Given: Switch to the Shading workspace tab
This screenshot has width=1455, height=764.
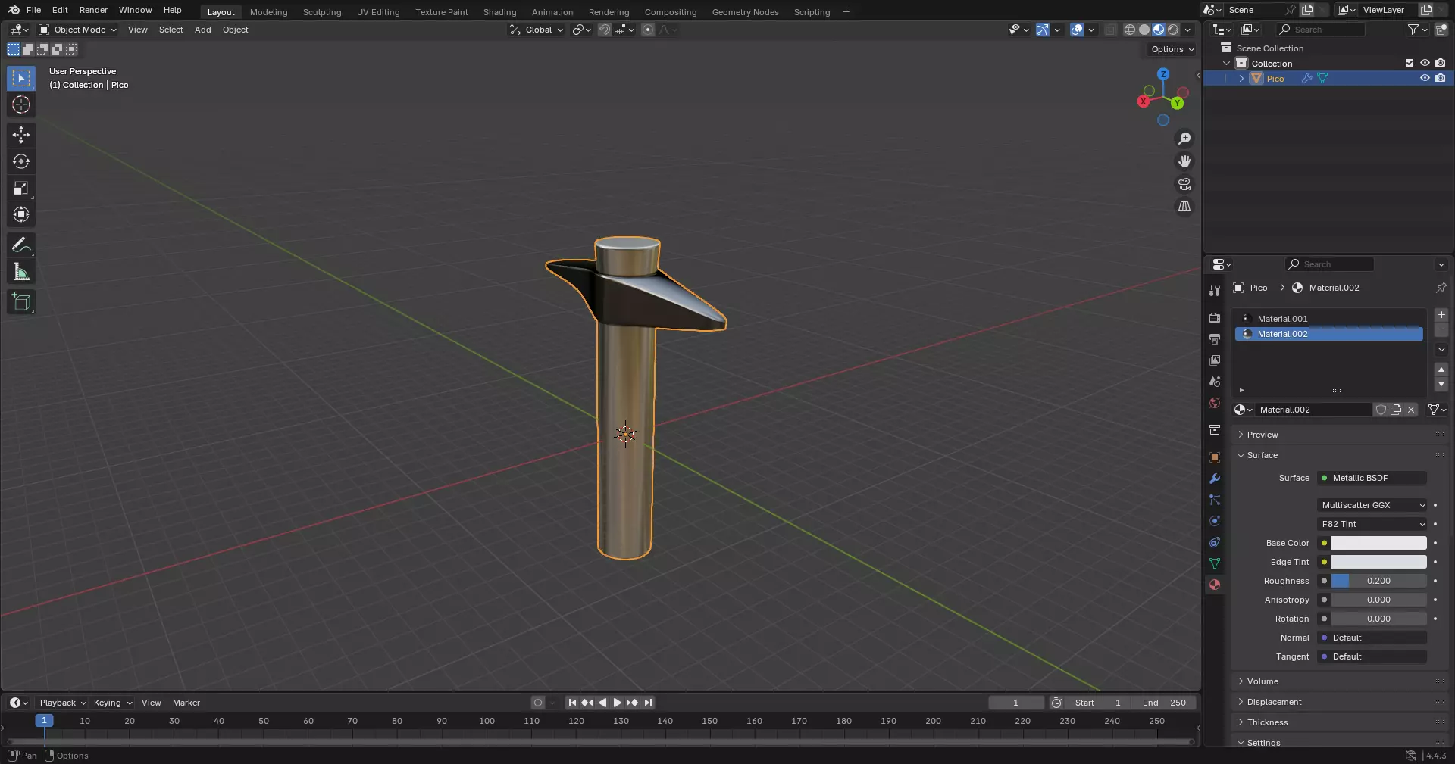Looking at the screenshot, I should [499, 12].
